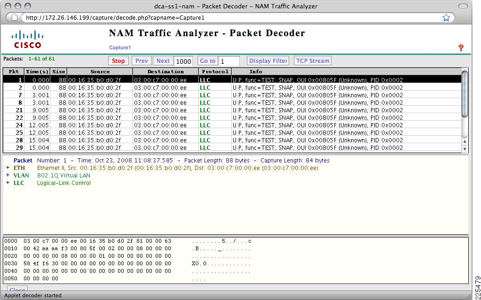Open the Capture1 link
This screenshot has height=300, width=481.
click(120, 47)
